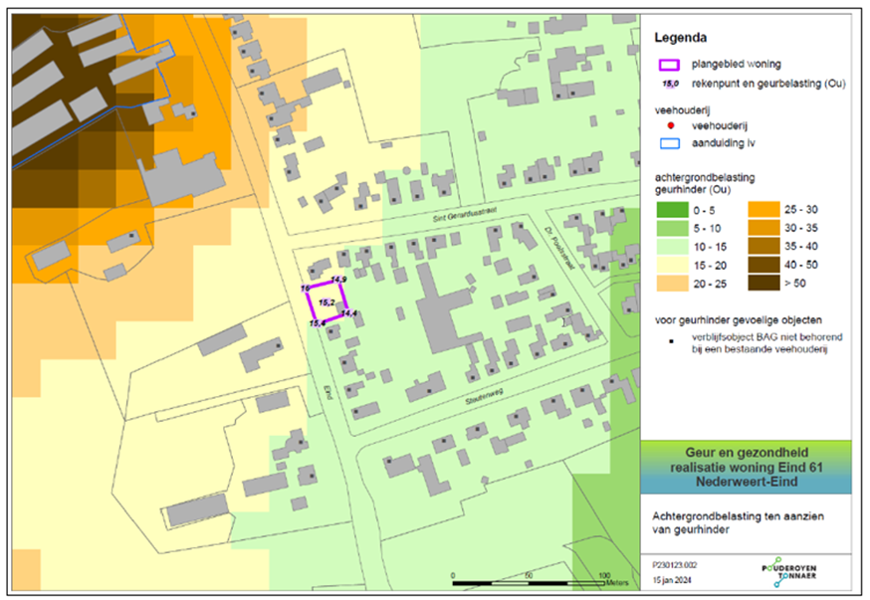Click the rekenpunt value 16
The width and height of the screenshot is (870, 600).
(306, 289)
